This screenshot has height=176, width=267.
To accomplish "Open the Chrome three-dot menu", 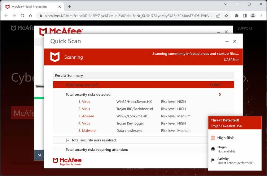I will pyautogui.click(x=261, y=16).
